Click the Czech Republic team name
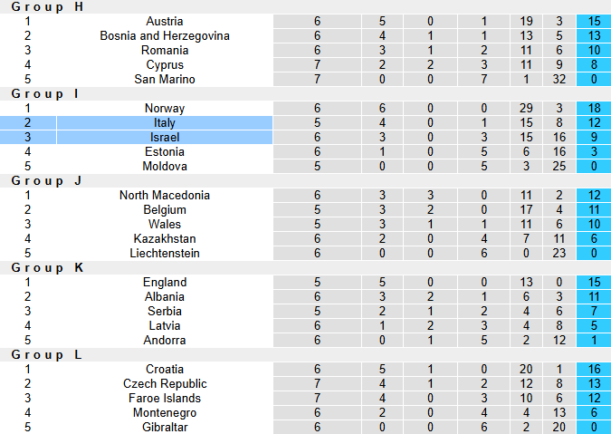 tap(164, 383)
